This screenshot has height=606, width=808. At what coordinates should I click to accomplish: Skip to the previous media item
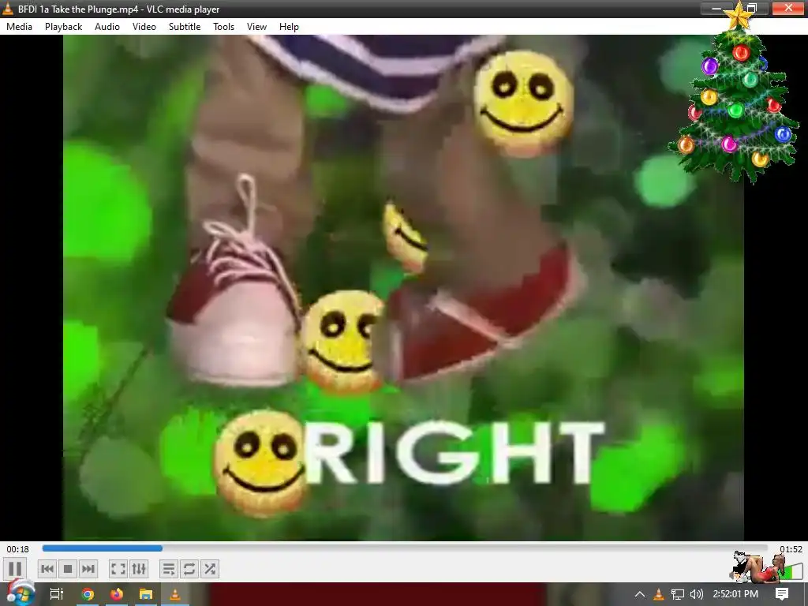[x=47, y=569]
